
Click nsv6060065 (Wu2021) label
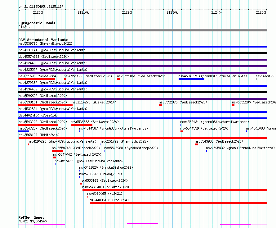tap(105, 194)
